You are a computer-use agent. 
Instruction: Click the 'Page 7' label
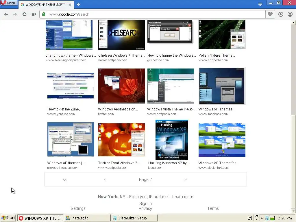pyautogui.click(x=145, y=180)
